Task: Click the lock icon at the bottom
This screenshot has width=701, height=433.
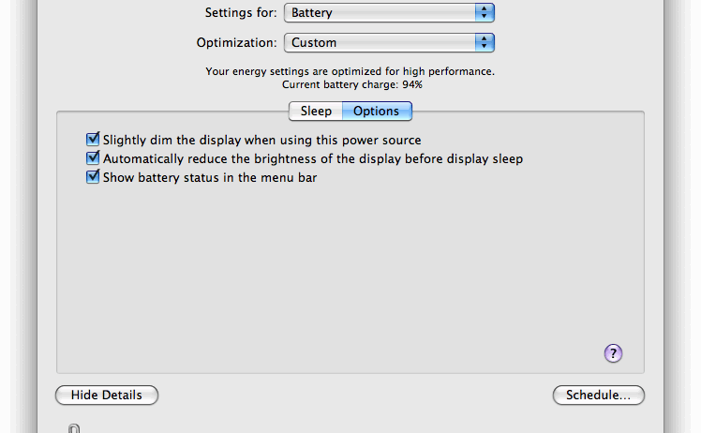Action: 74,428
